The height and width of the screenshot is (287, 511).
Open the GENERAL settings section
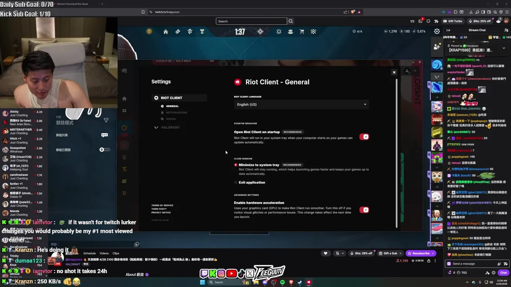click(172, 106)
